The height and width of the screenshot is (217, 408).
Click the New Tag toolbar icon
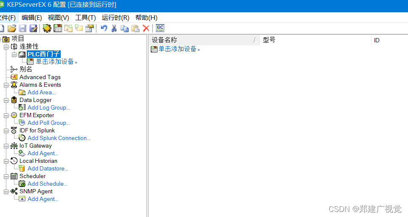tap(79, 28)
